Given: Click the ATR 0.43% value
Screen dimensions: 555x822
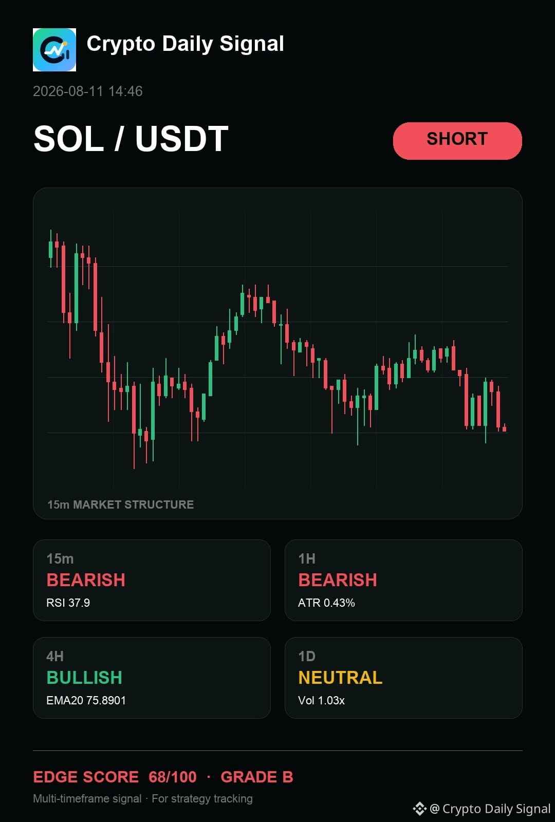Looking at the screenshot, I should pyautogui.click(x=326, y=603).
